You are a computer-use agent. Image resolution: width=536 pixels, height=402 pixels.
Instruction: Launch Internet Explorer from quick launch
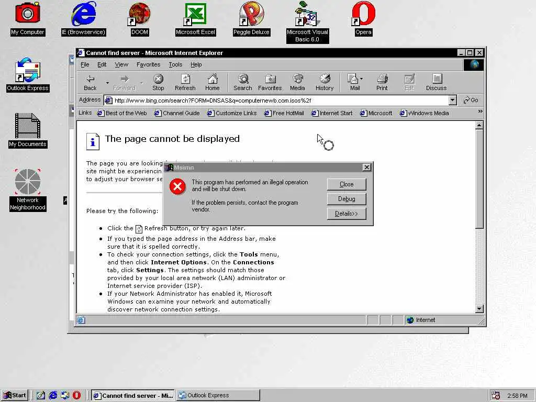[x=53, y=395]
